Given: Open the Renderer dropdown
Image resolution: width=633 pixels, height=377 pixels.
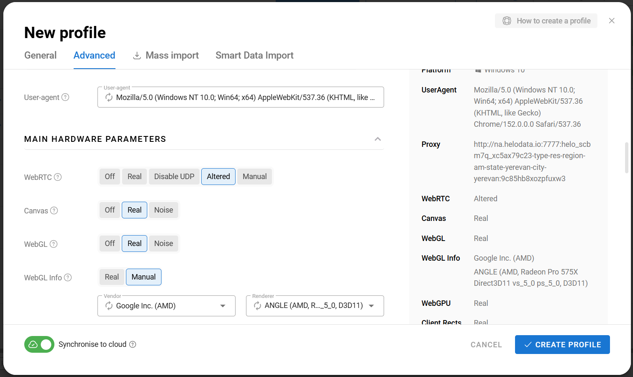Looking at the screenshot, I should tap(315, 306).
